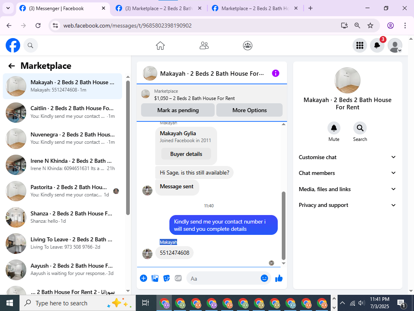This screenshot has height=311, width=414.
Task: Open Nuvenegra conversation in list
Action: pyautogui.click(x=63, y=138)
